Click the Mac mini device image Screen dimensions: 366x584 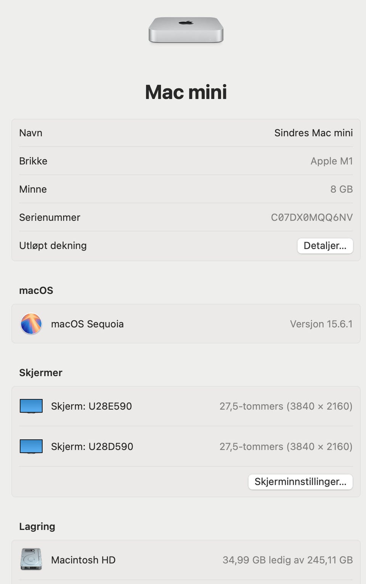click(186, 30)
